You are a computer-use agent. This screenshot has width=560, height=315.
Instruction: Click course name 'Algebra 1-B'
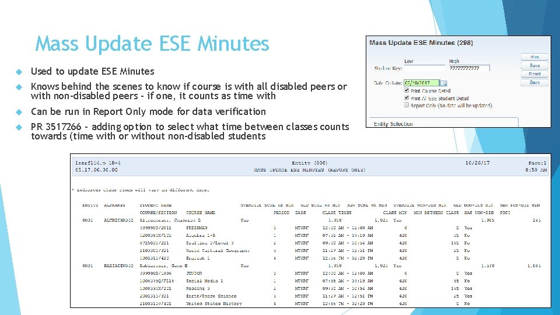(x=200, y=235)
